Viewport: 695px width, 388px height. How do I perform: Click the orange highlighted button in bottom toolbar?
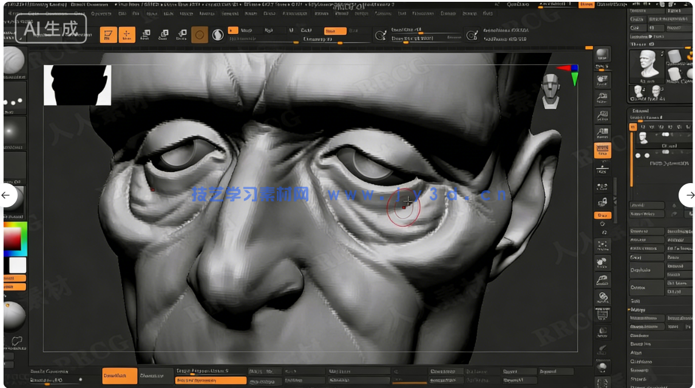click(x=119, y=376)
